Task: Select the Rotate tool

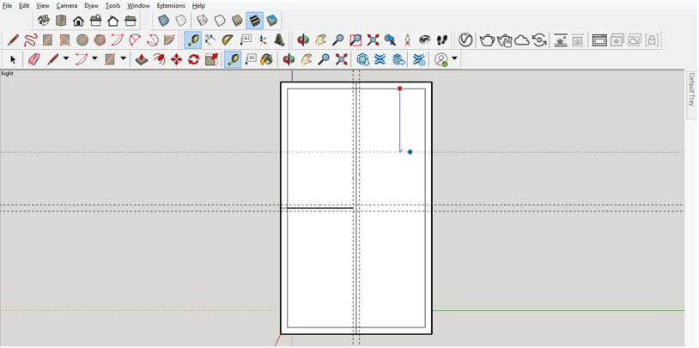Action: [x=193, y=59]
